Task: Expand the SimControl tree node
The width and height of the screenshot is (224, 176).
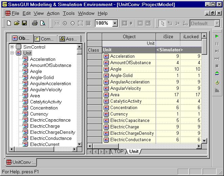Action: pos(12,47)
